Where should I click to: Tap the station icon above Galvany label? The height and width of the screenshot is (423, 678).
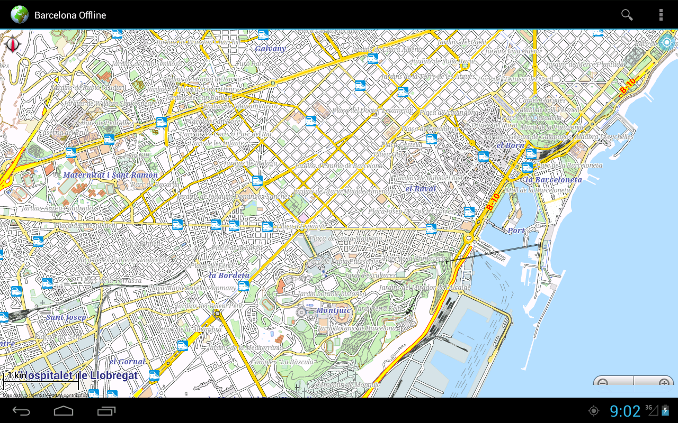pyautogui.click(x=263, y=35)
